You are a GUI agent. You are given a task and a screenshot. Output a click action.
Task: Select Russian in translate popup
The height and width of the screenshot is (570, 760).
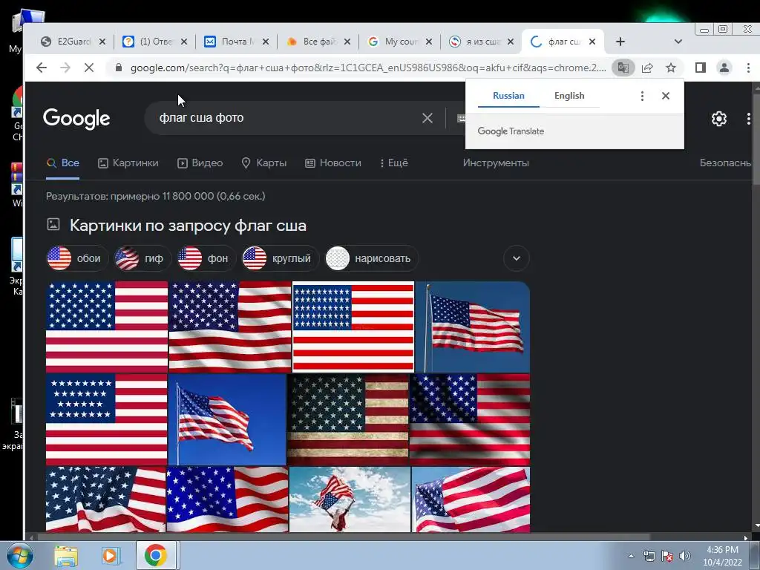[508, 96]
